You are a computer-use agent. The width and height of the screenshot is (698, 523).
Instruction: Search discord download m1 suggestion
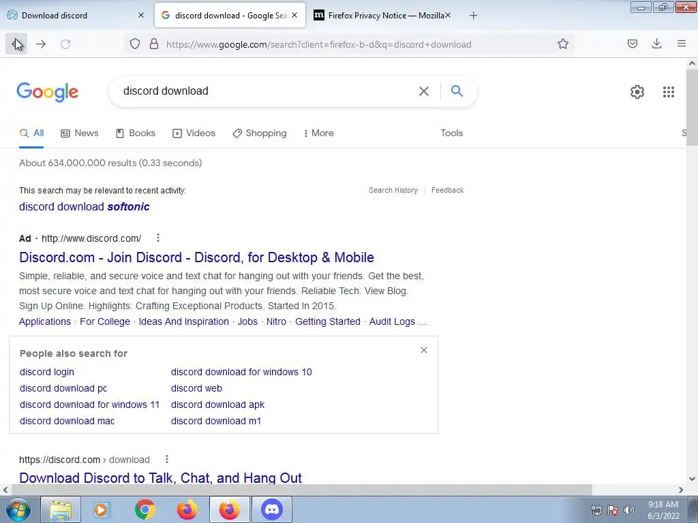pos(216,421)
